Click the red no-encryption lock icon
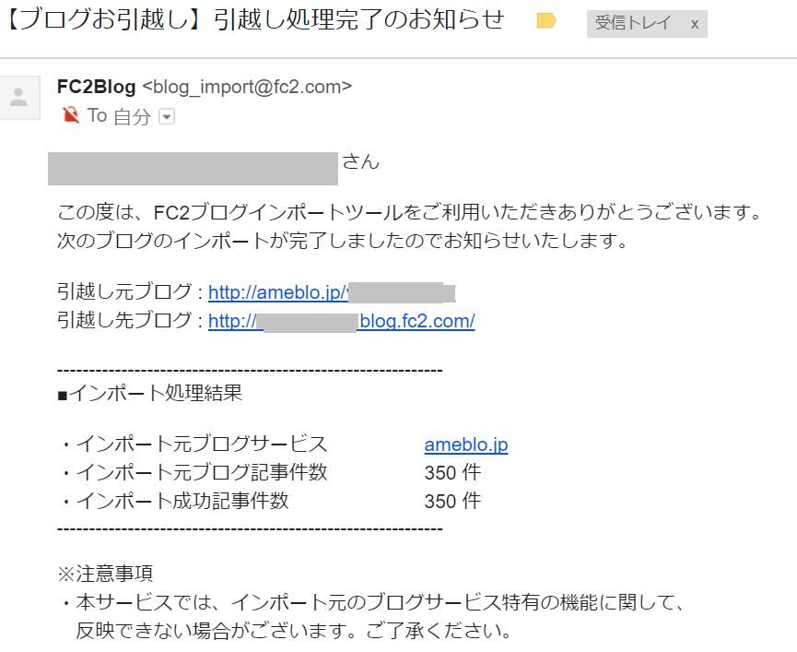 coord(70,115)
